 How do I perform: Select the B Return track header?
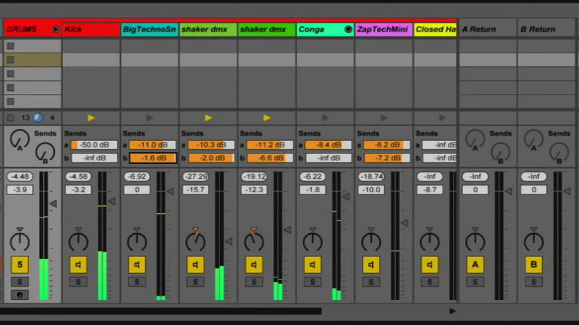pyautogui.click(x=547, y=29)
